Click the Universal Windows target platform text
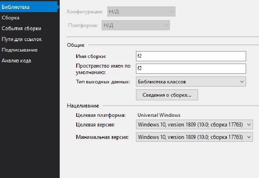This screenshot has width=259, height=178. (x=159, y=115)
